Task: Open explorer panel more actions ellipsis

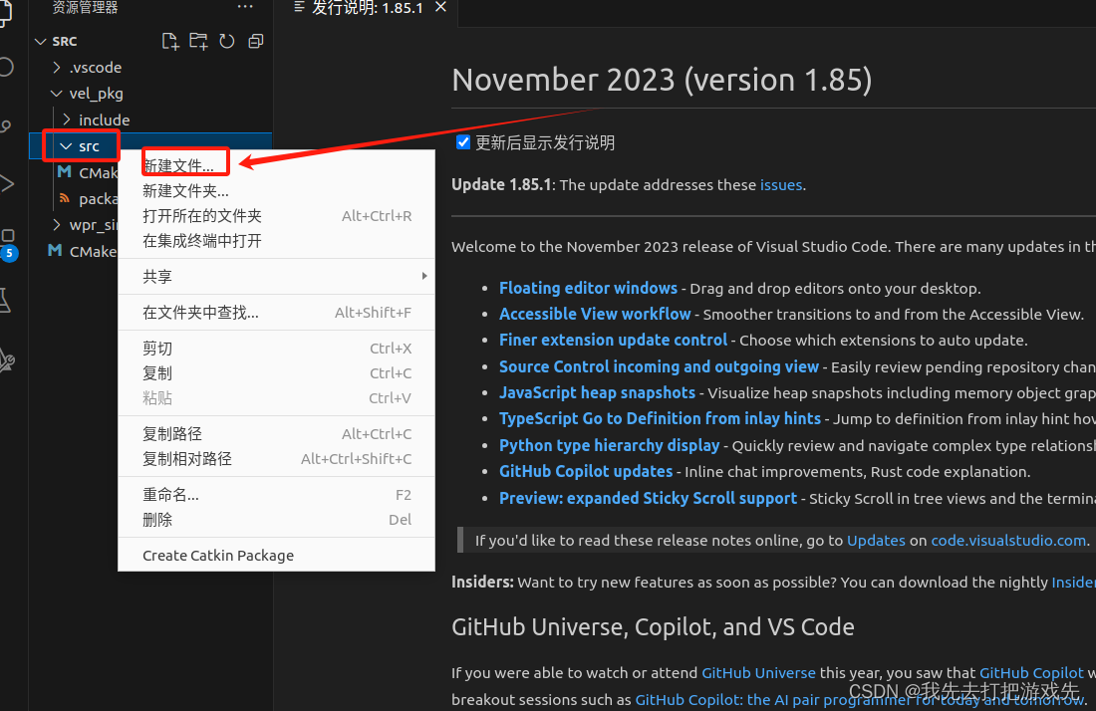Action: click(245, 6)
